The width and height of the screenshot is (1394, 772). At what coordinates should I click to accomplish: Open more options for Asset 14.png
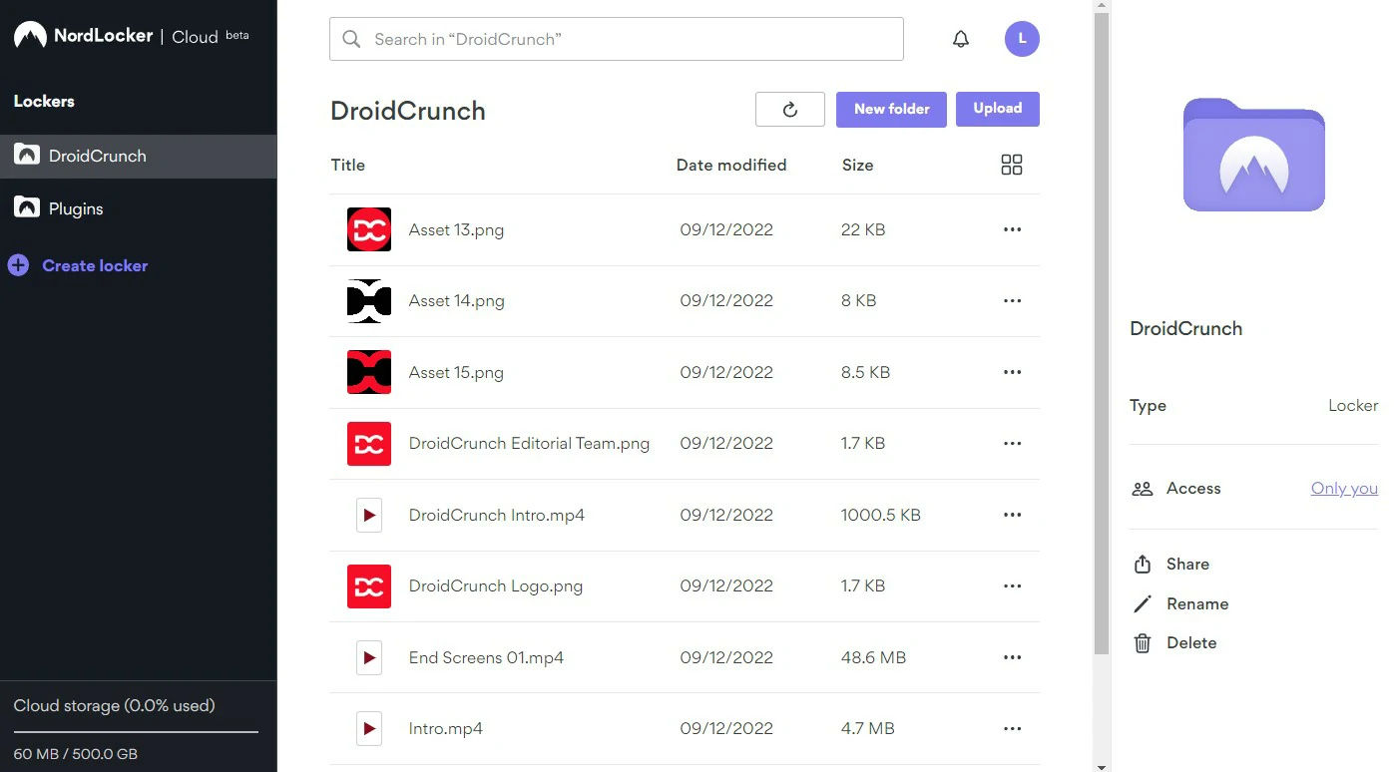(1012, 300)
